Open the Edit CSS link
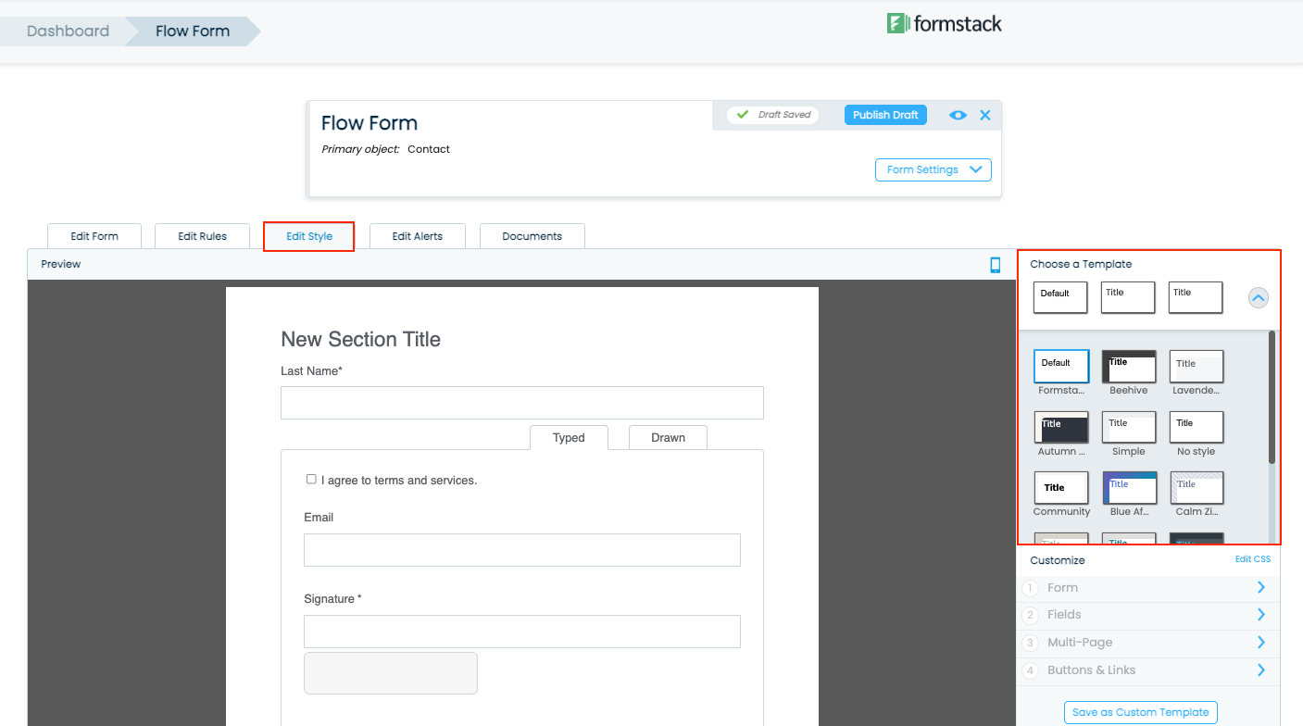 point(1252,559)
